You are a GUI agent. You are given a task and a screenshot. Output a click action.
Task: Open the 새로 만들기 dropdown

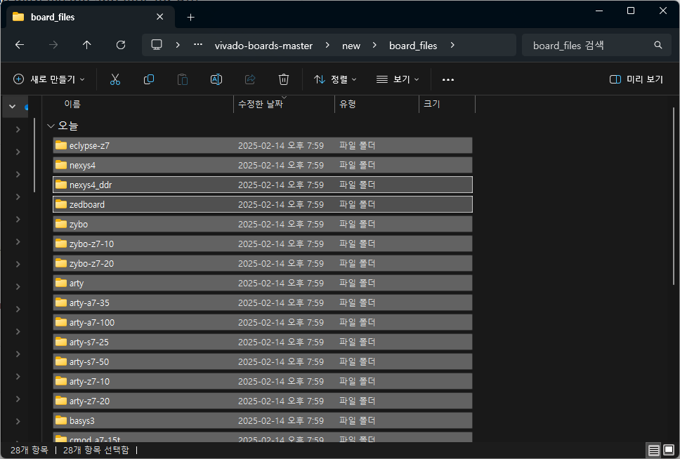pyautogui.click(x=49, y=79)
